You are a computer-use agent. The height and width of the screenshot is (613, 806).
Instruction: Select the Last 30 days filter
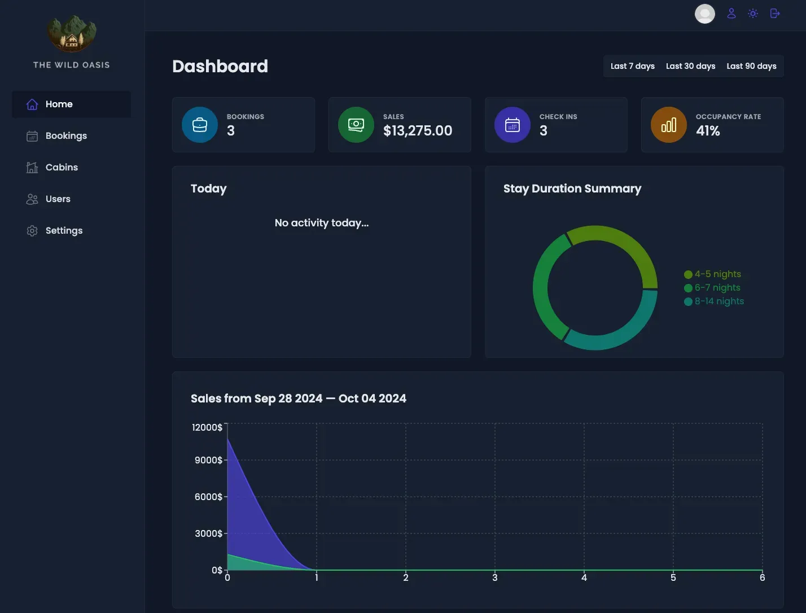[x=690, y=66]
